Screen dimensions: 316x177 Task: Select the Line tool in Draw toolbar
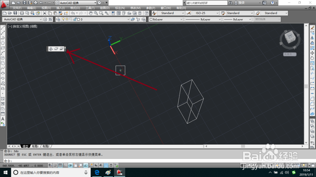click(x=3, y=28)
